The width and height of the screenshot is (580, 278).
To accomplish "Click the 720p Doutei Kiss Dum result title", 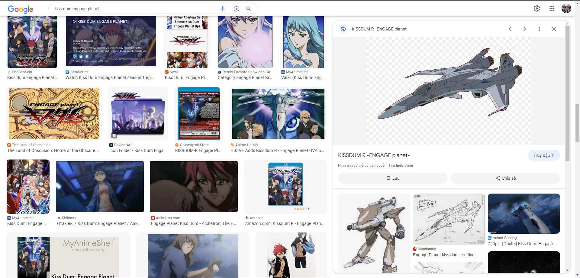I will pos(522,244).
